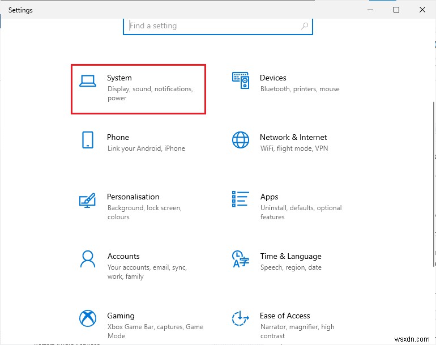Open Devices via keyboard and speaker icon
Image resolution: width=436 pixels, height=345 pixels.
tap(241, 81)
